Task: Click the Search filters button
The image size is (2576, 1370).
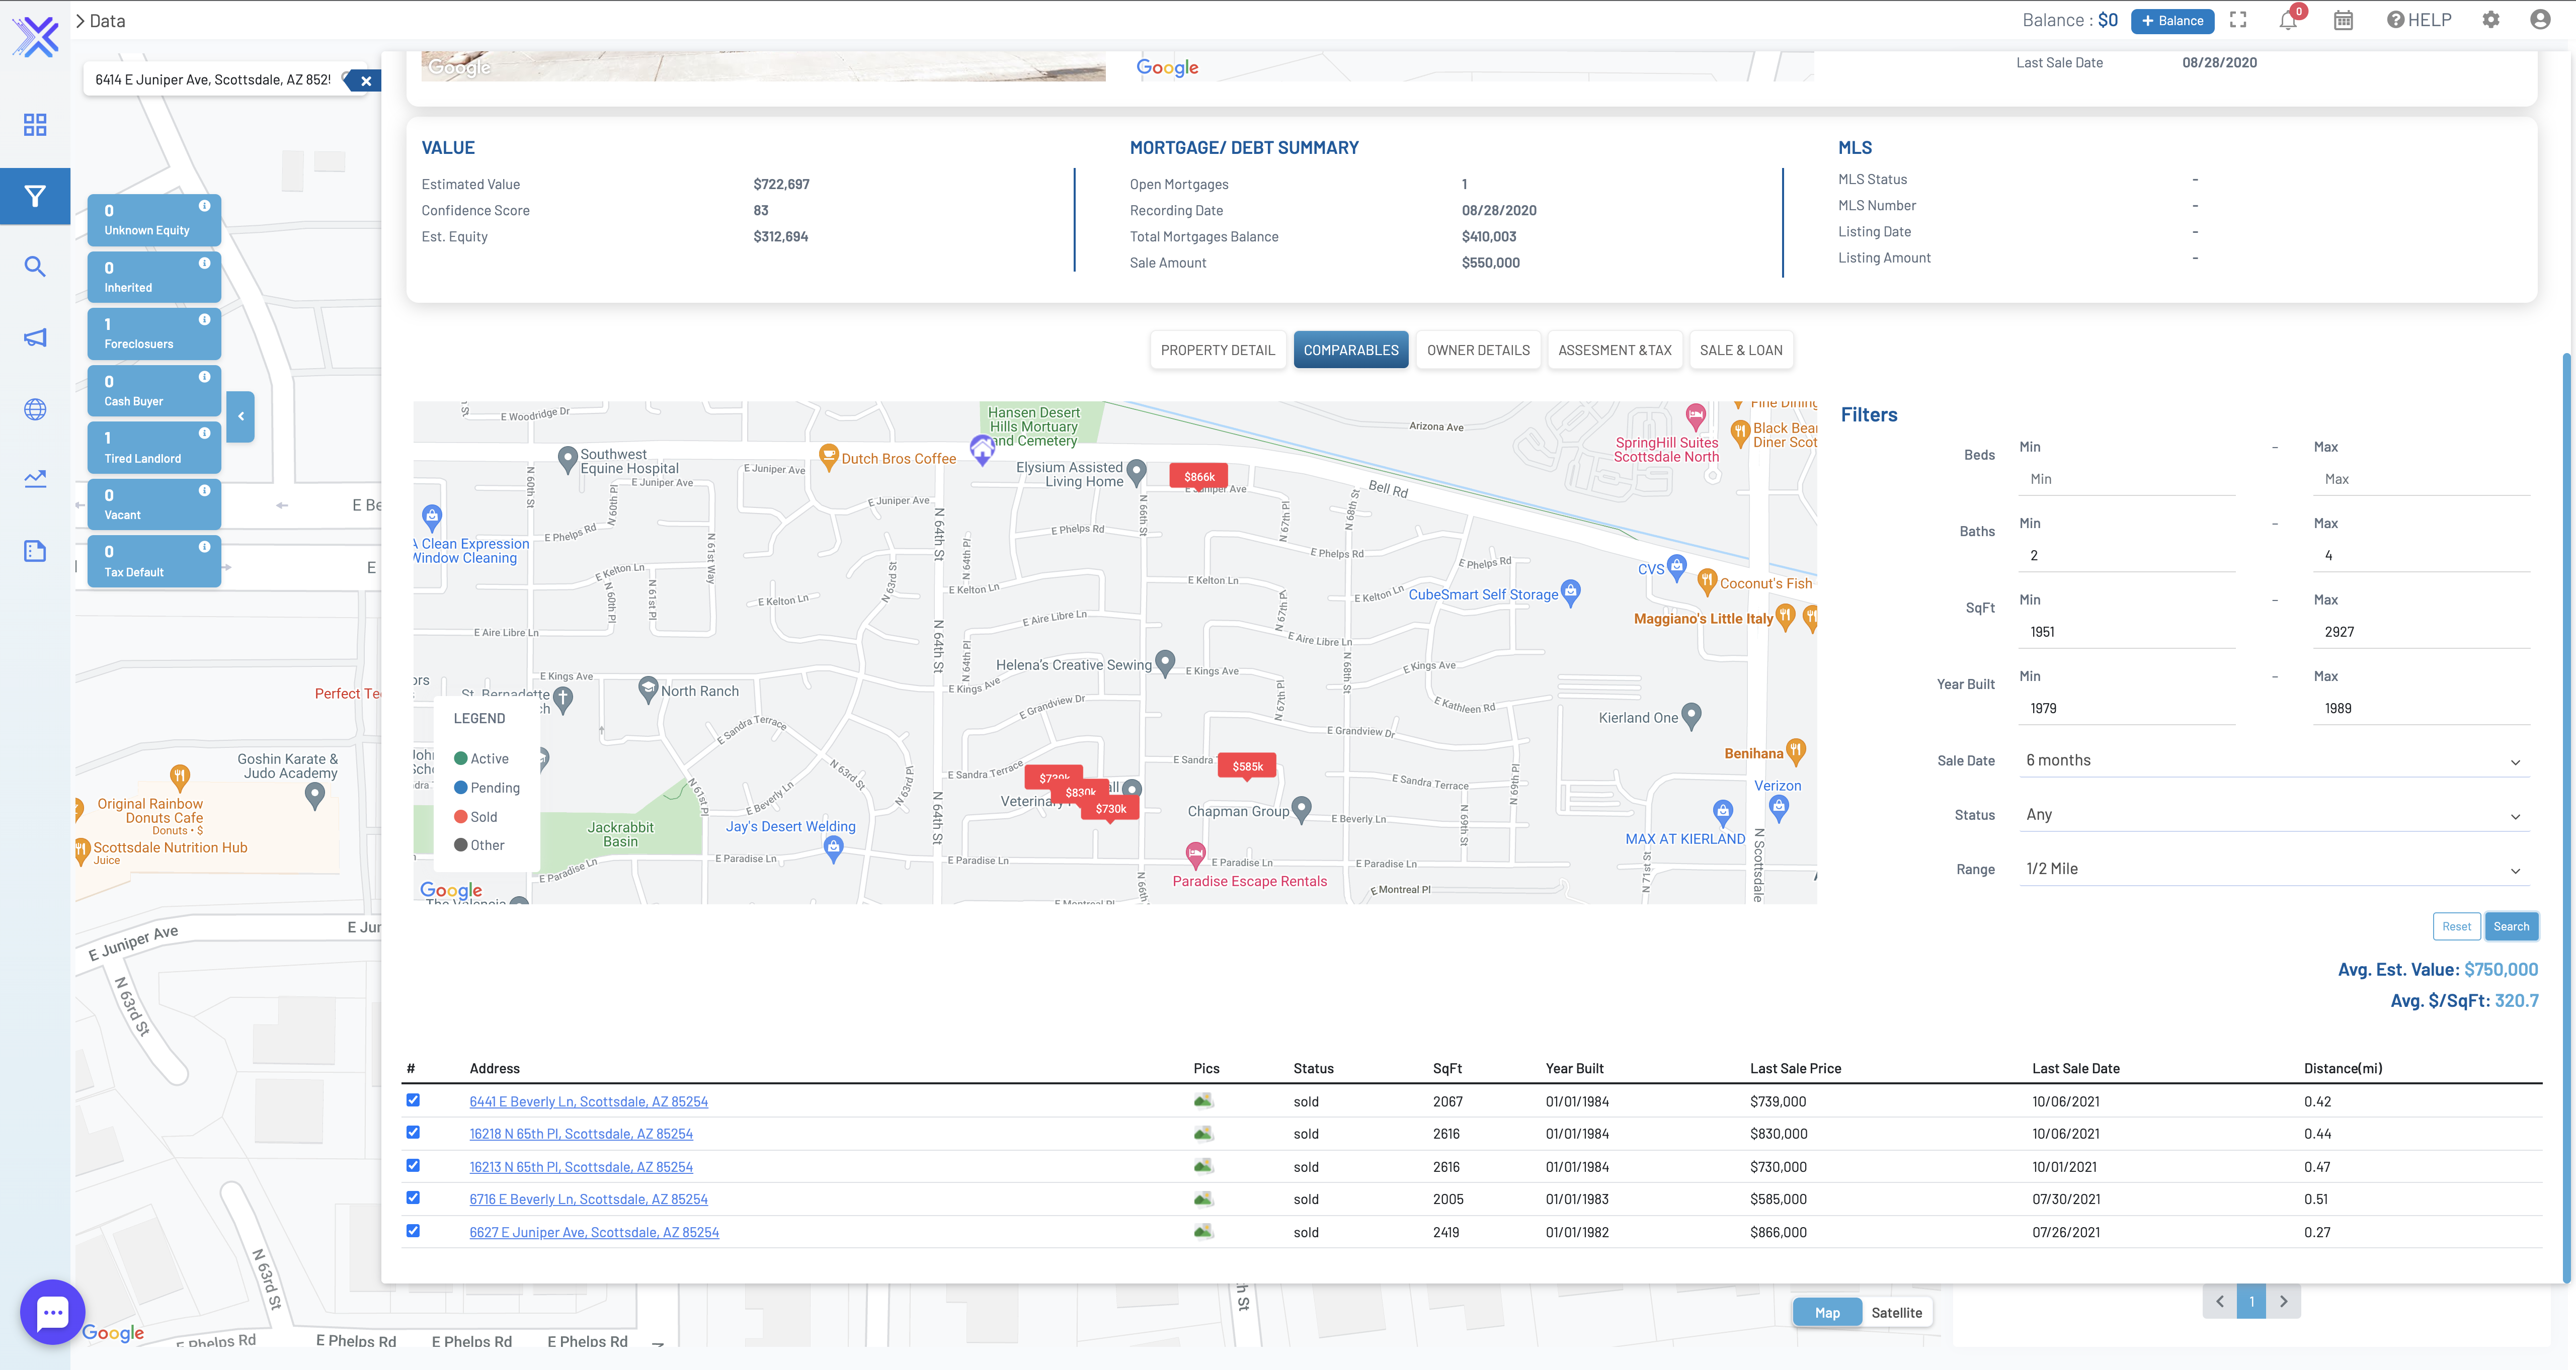Action: 2511,926
